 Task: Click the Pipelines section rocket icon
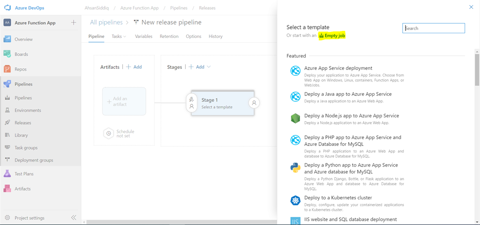(7, 84)
